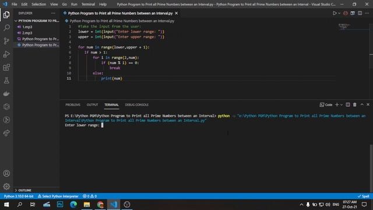This screenshot has height=210, width=373.
Task: Show hidden system tray icons
Action: coord(301,205)
